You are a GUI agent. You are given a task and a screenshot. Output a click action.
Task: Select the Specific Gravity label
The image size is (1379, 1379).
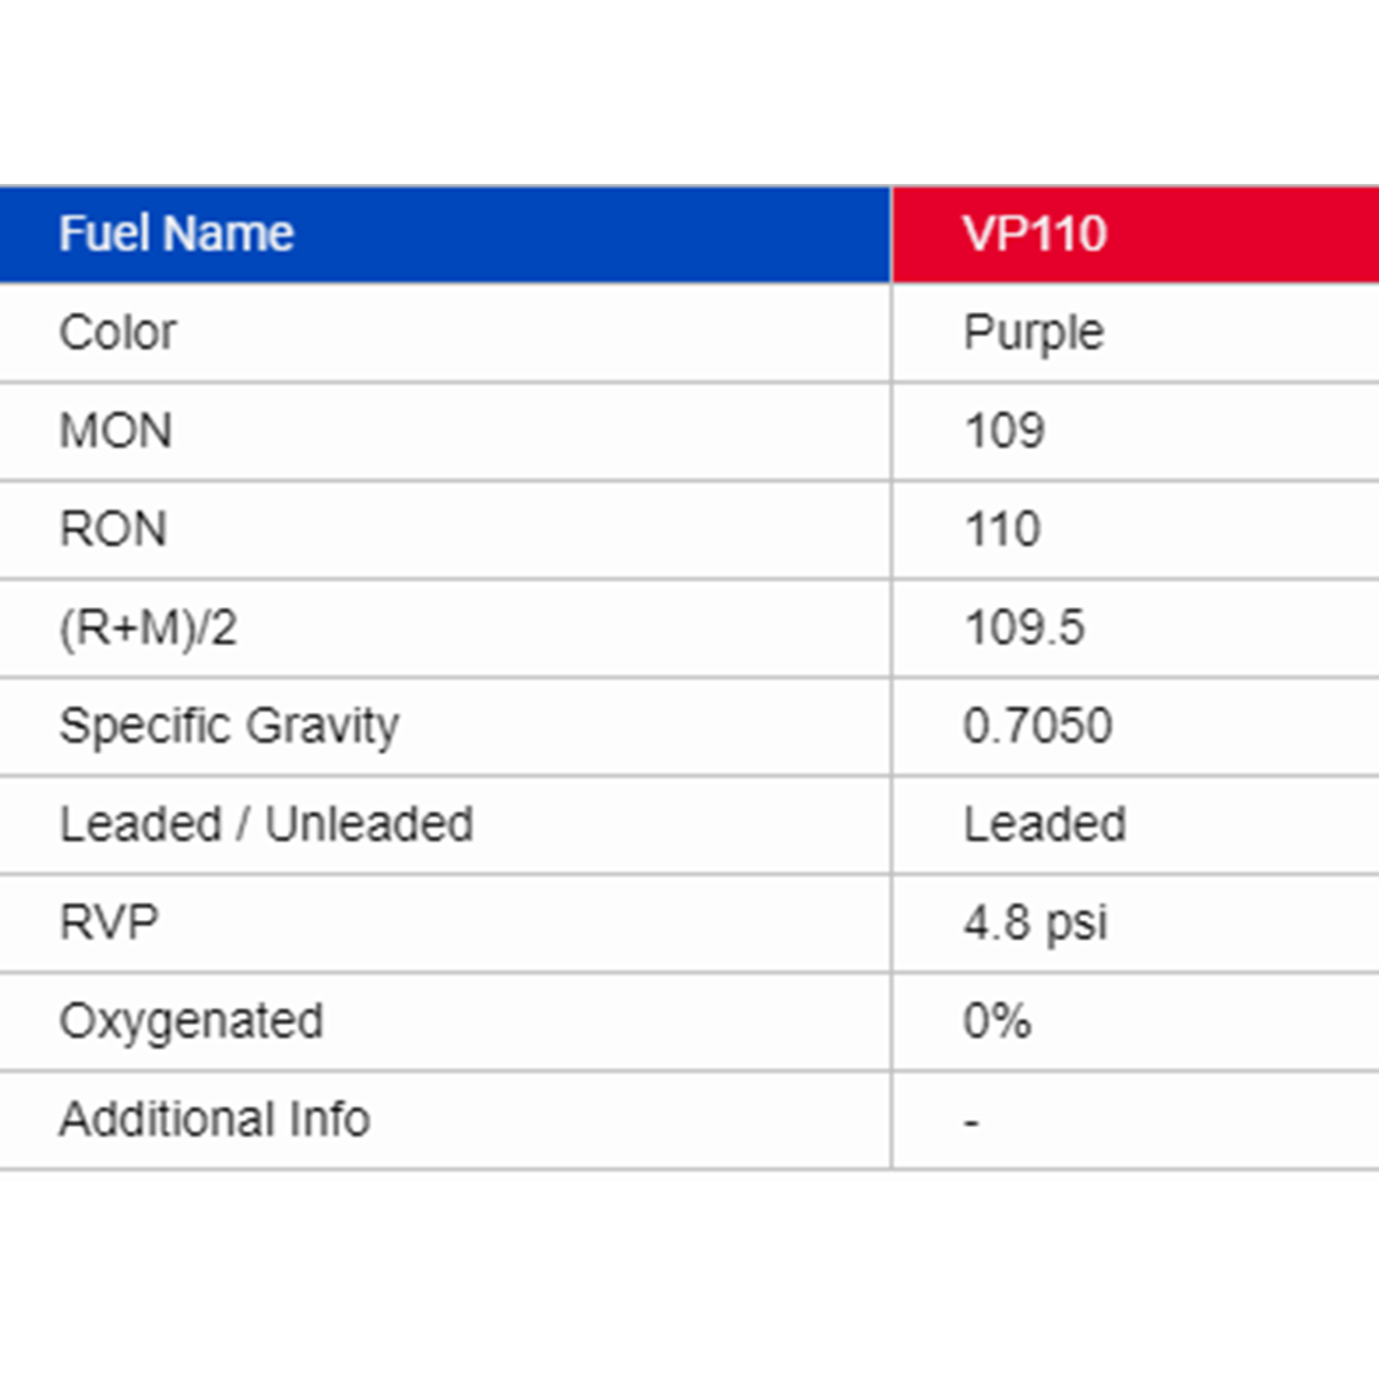coord(229,726)
